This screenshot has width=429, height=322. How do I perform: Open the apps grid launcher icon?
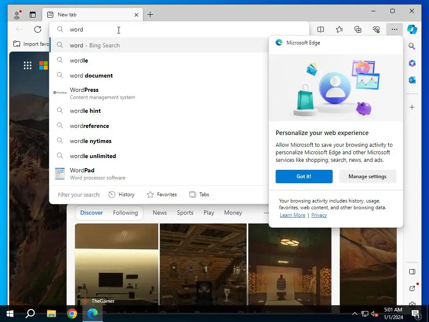point(28,65)
